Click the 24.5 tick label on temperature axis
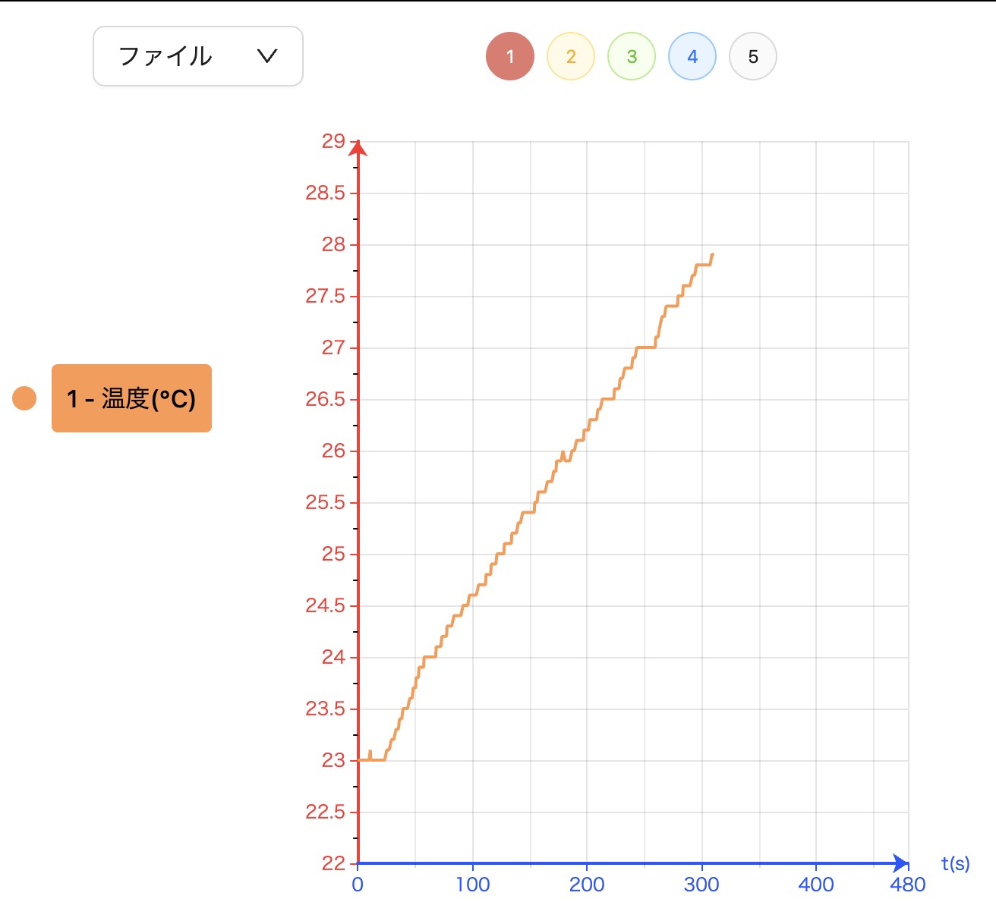This screenshot has height=924, width=996. [325, 605]
